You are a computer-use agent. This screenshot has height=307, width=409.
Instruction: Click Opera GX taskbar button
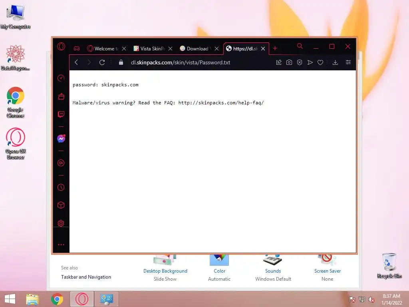click(x=81, y=299)
